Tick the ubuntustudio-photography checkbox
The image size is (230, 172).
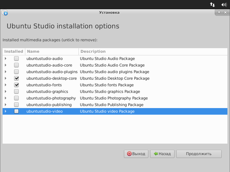coord(16,98)
